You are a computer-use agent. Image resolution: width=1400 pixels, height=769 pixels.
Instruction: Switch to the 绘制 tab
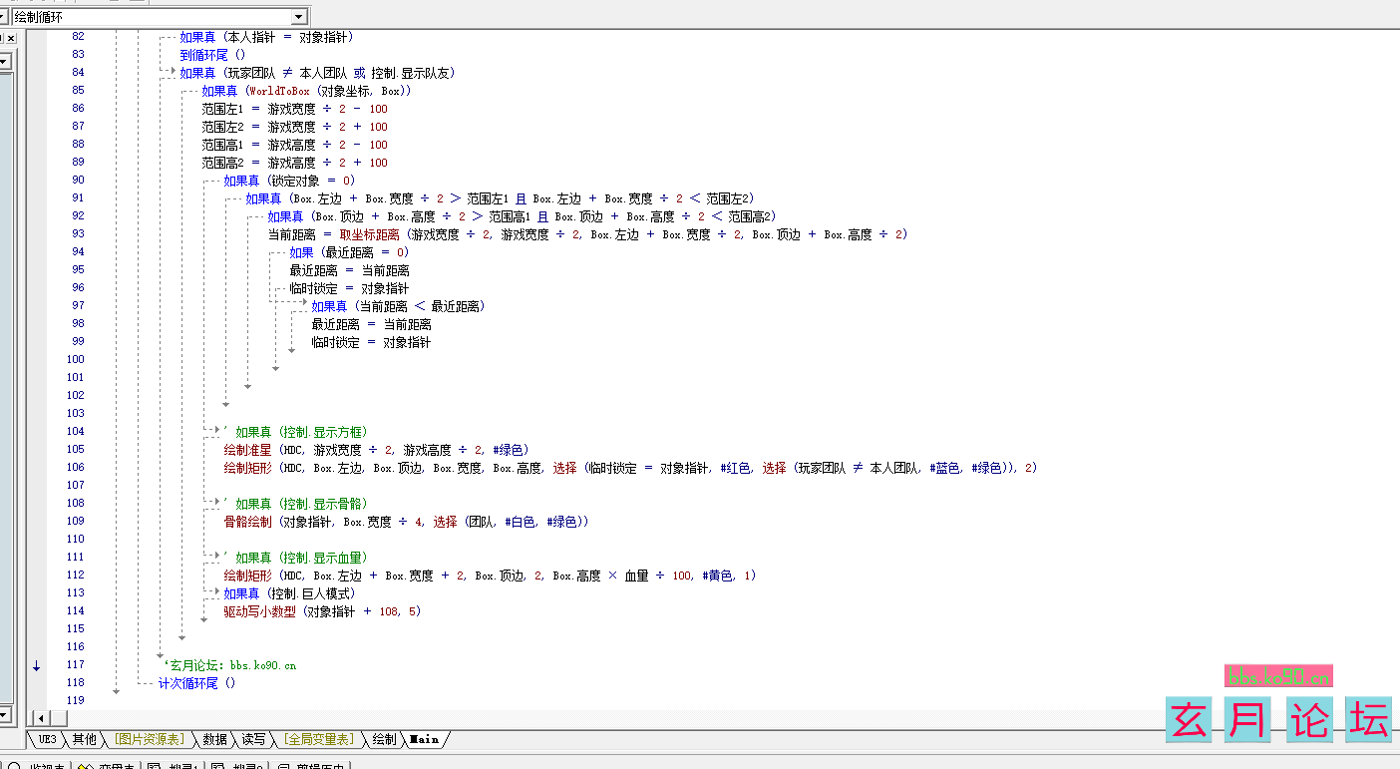click(384, 739)
